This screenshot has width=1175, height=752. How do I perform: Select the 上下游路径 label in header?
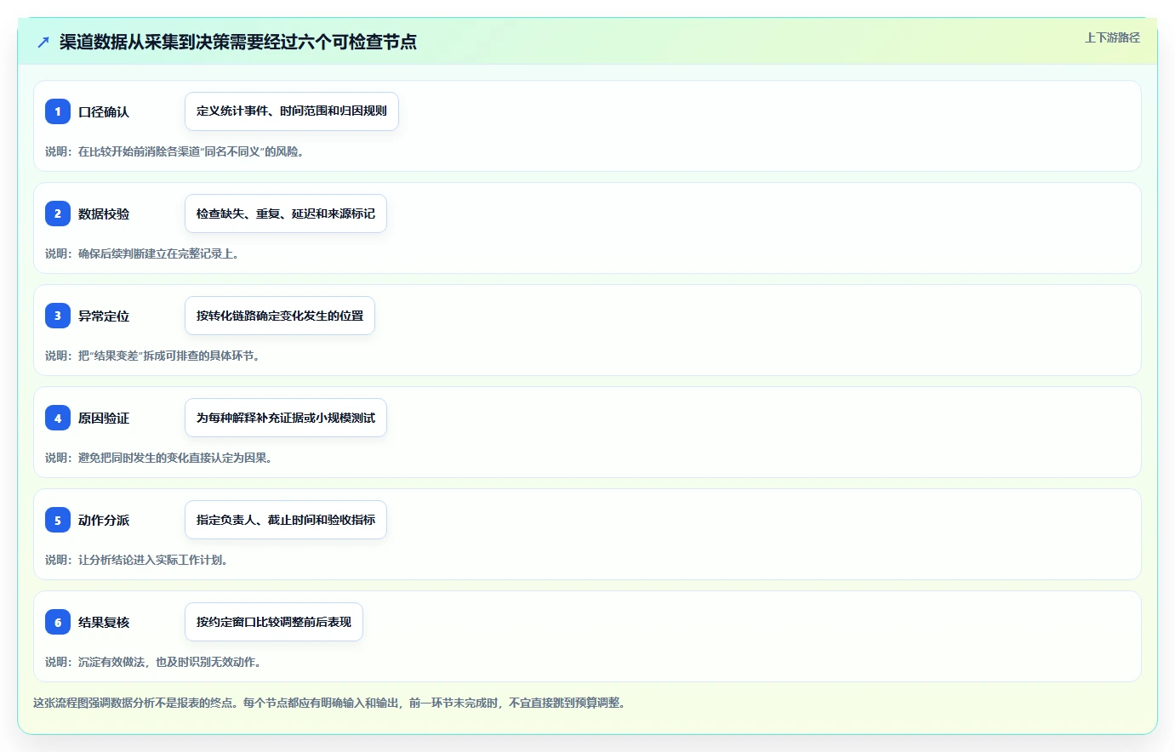click(x=1112, y=37)
